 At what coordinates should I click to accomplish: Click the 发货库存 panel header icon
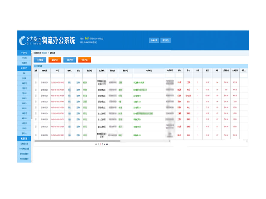point(35,66)
